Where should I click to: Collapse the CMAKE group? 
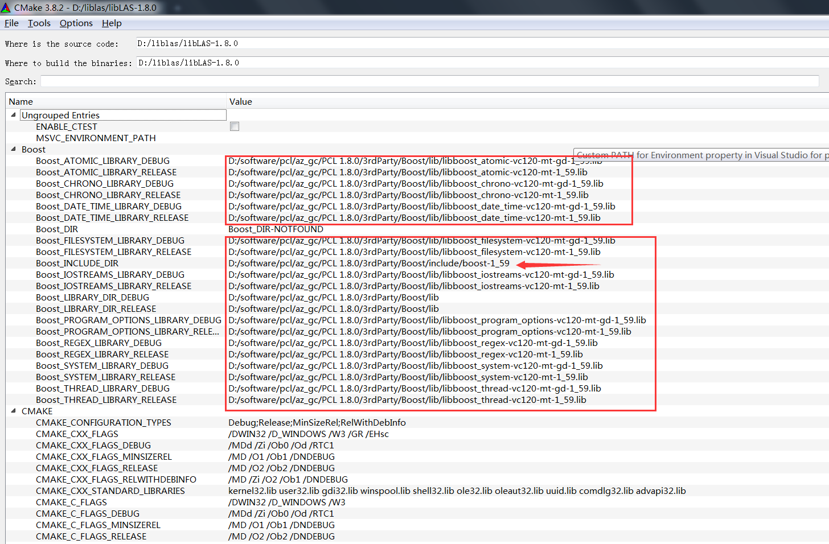13,411
